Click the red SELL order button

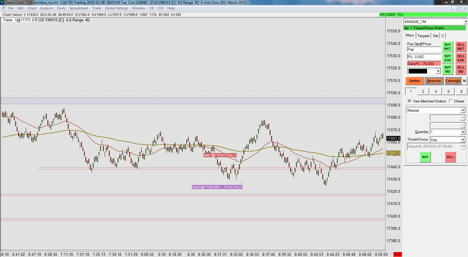click(450, 157)
